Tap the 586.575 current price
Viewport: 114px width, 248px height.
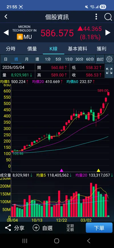(x=57, y=33)
